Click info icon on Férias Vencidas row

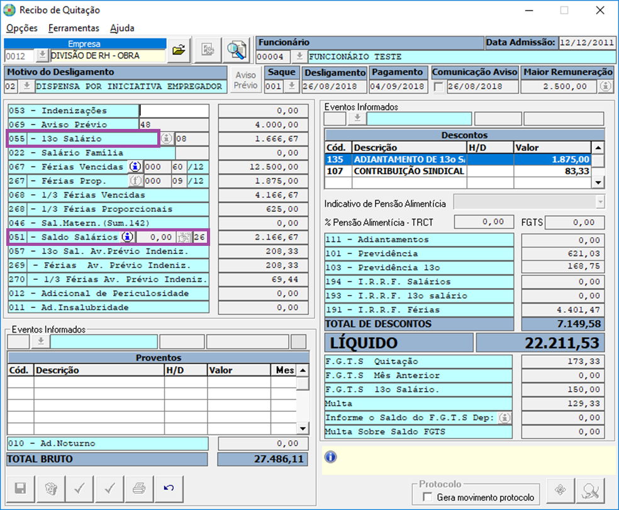pos(135,167)
